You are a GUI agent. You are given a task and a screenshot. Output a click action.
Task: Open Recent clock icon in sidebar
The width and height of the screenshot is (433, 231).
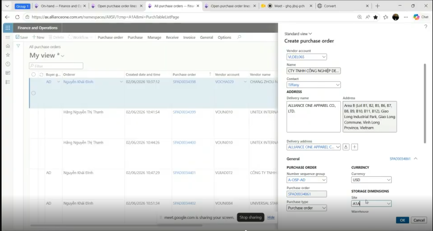point(8,64)
